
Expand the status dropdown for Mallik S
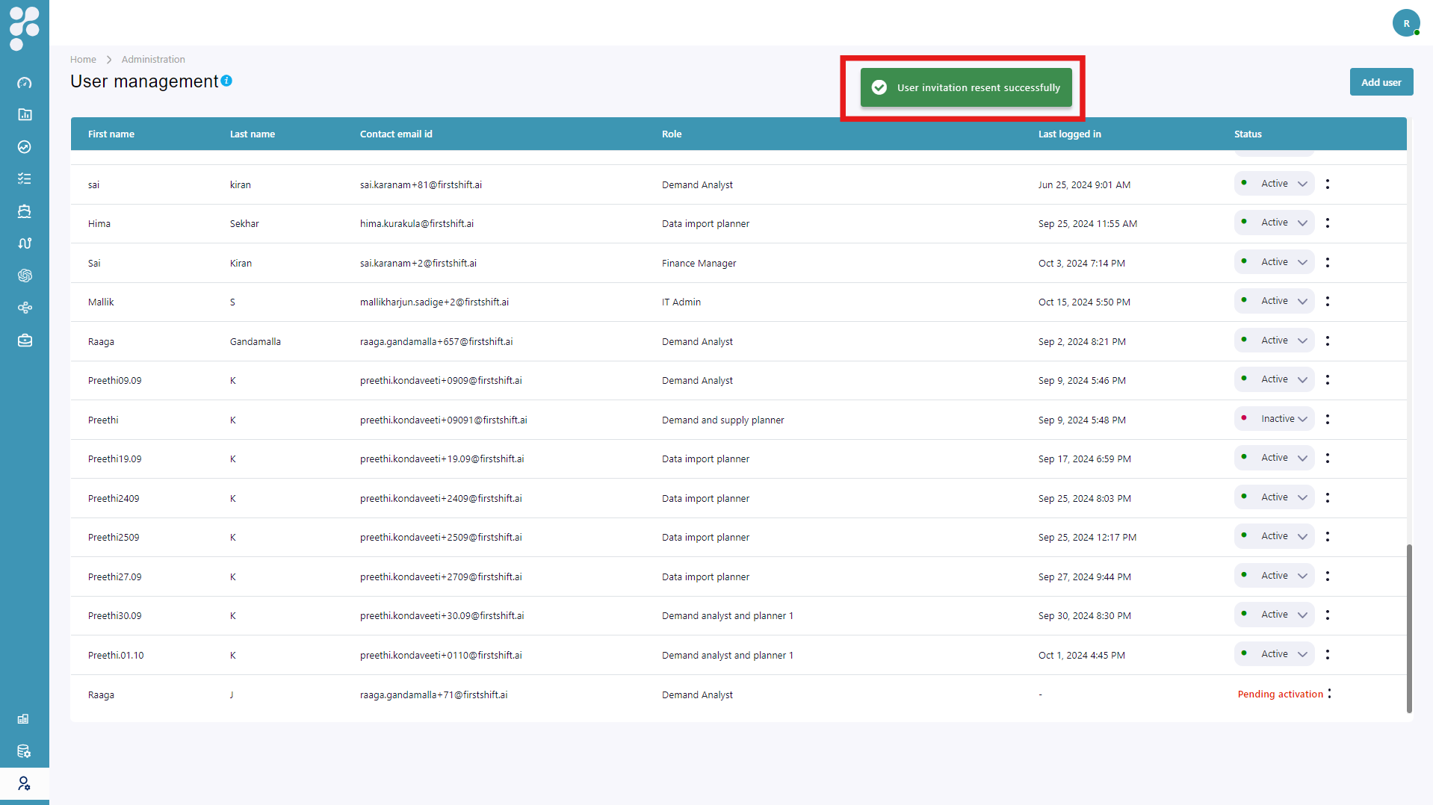pos(1274,301)
